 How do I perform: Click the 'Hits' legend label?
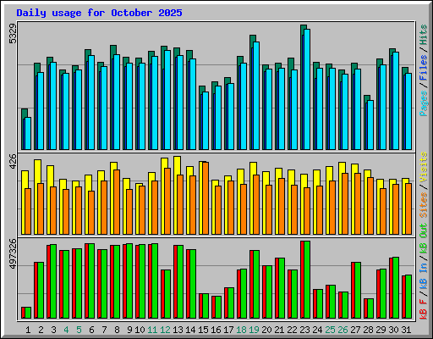424,35
